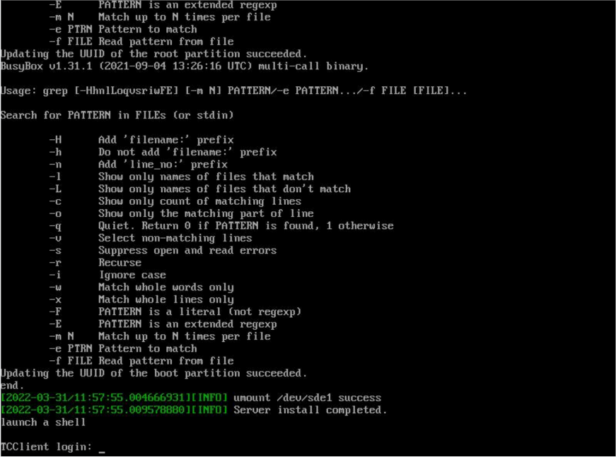616x457 pixels.
Task: Click 'Match whole words only' text
Action: click(x=165, y=287)
